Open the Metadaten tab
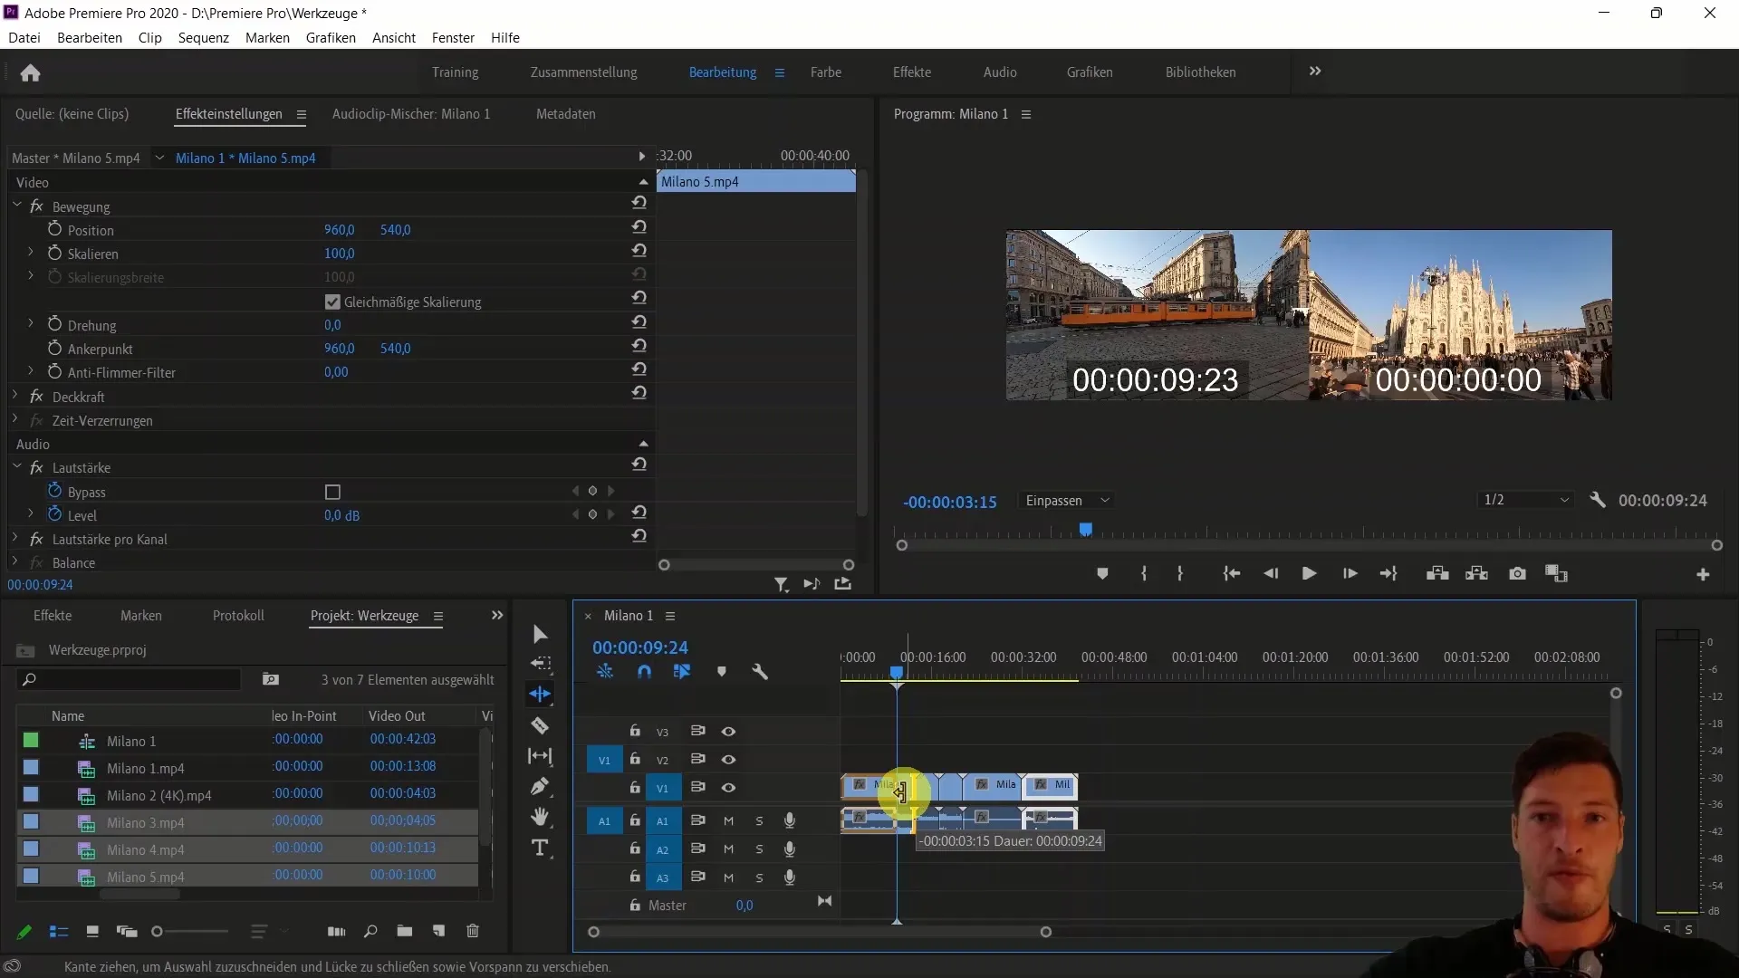1739x978 pixels. click(x=566, y=114)
